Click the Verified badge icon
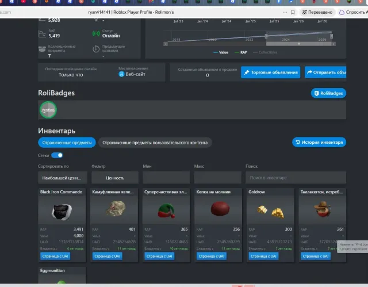 click(48, 110)
